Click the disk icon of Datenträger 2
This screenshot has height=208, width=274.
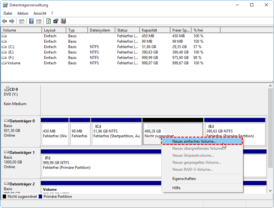point(7,183)
